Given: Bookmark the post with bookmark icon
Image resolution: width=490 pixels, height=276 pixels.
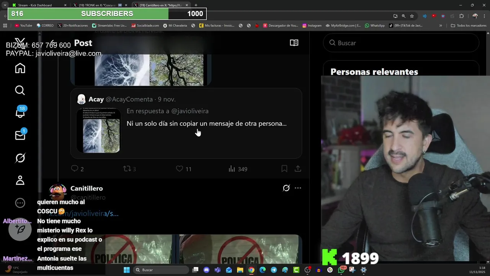Looking at the screenshot, I should click(x=284, y=169).
